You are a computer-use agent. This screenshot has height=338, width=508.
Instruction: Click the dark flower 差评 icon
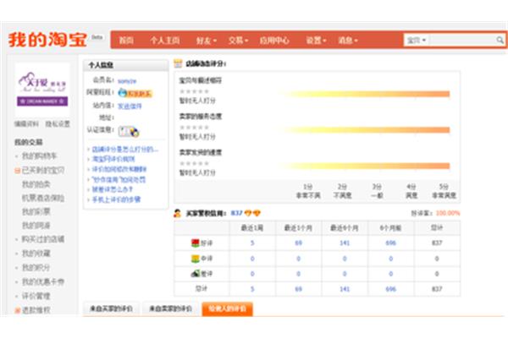tap(195, 274)
